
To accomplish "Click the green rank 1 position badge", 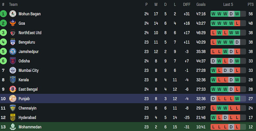I will [x=3, y=14].
